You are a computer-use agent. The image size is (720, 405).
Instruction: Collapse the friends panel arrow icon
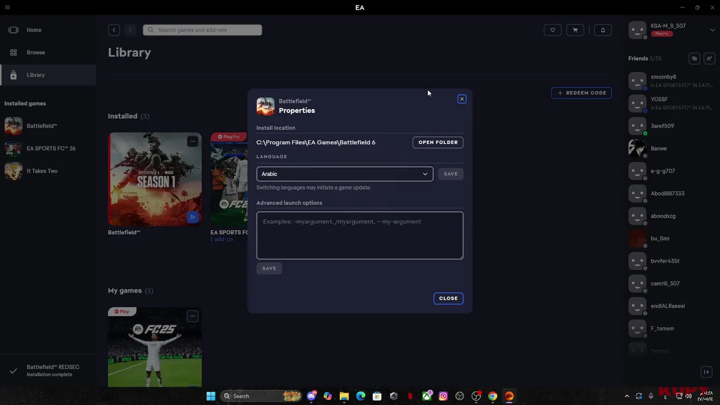[706, 372]
